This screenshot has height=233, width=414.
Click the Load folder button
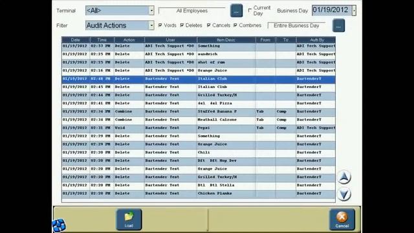129,219
